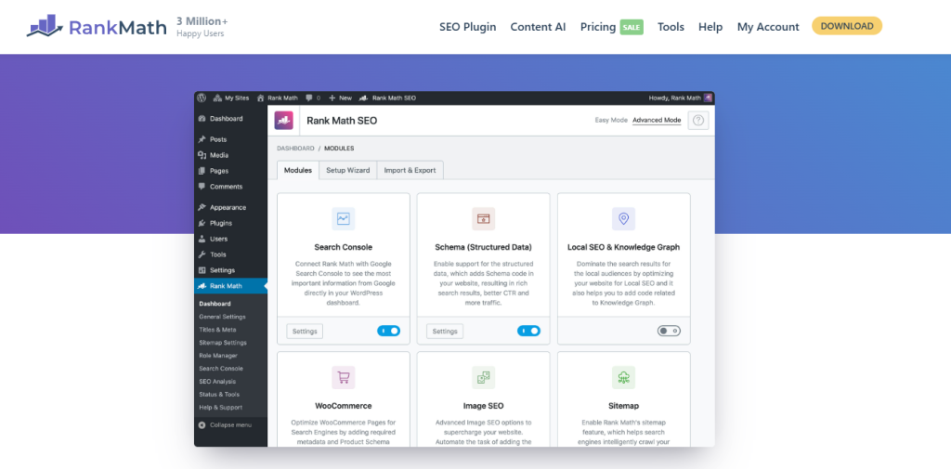This screenshot has height=469, width=951.
Task: Enable the Local SEO & Knowledge Graph toggle
Action: (669, 331)
